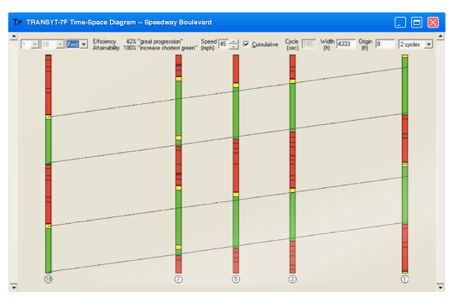Click the left scrollbar's up arrow
Viewport: 454px width, 302px height.
point(13,36)
